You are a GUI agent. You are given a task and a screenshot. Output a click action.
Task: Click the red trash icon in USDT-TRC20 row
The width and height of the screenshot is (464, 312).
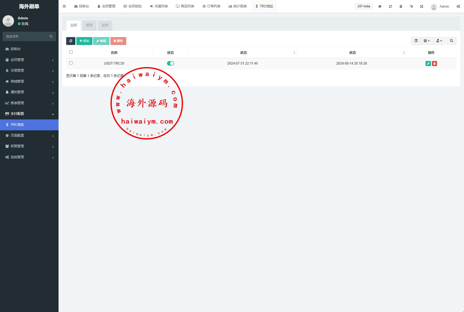pyautogui.click(x=434, y=64)
